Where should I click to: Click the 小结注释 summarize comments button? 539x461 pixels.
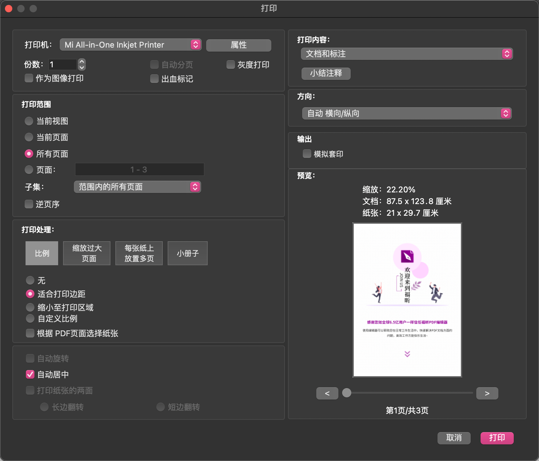coord(326,73)
